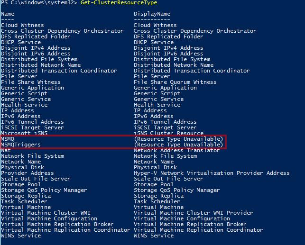The width and height of the screenshot is (305, 245).
Task: Click the iSNS Cluster Resource display name
Action: [x=169, y=133]
